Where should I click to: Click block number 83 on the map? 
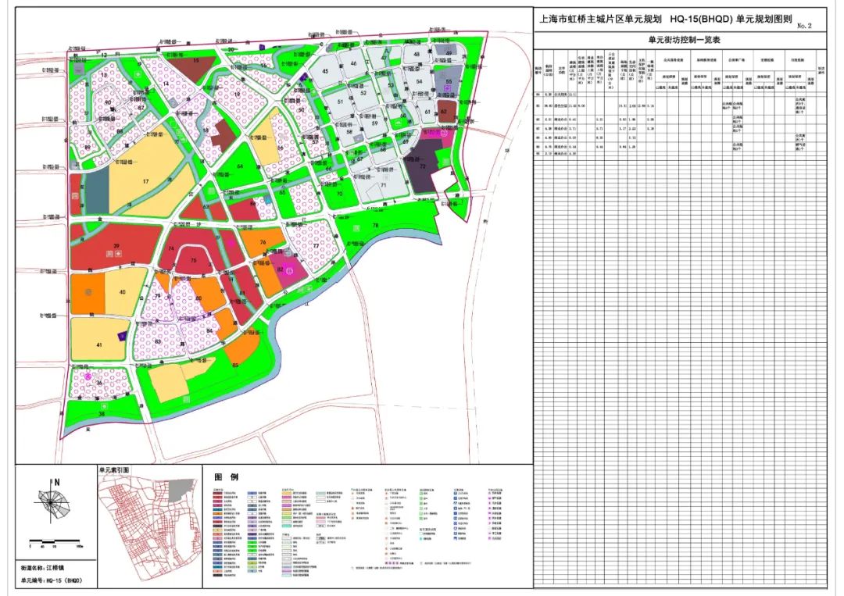coord(158,342)
